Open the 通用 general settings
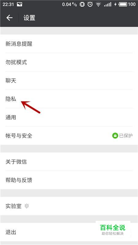 pyautogui.click(x=69, y=117)
